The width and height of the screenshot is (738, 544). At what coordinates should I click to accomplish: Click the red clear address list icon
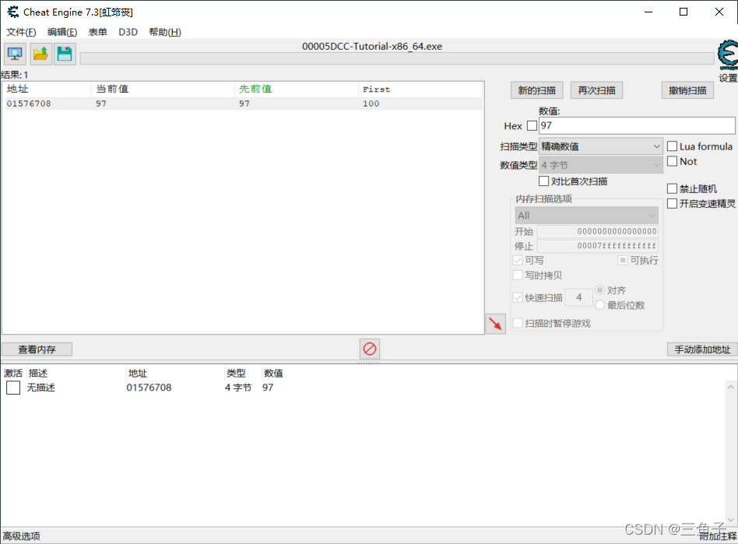(370, 349)
